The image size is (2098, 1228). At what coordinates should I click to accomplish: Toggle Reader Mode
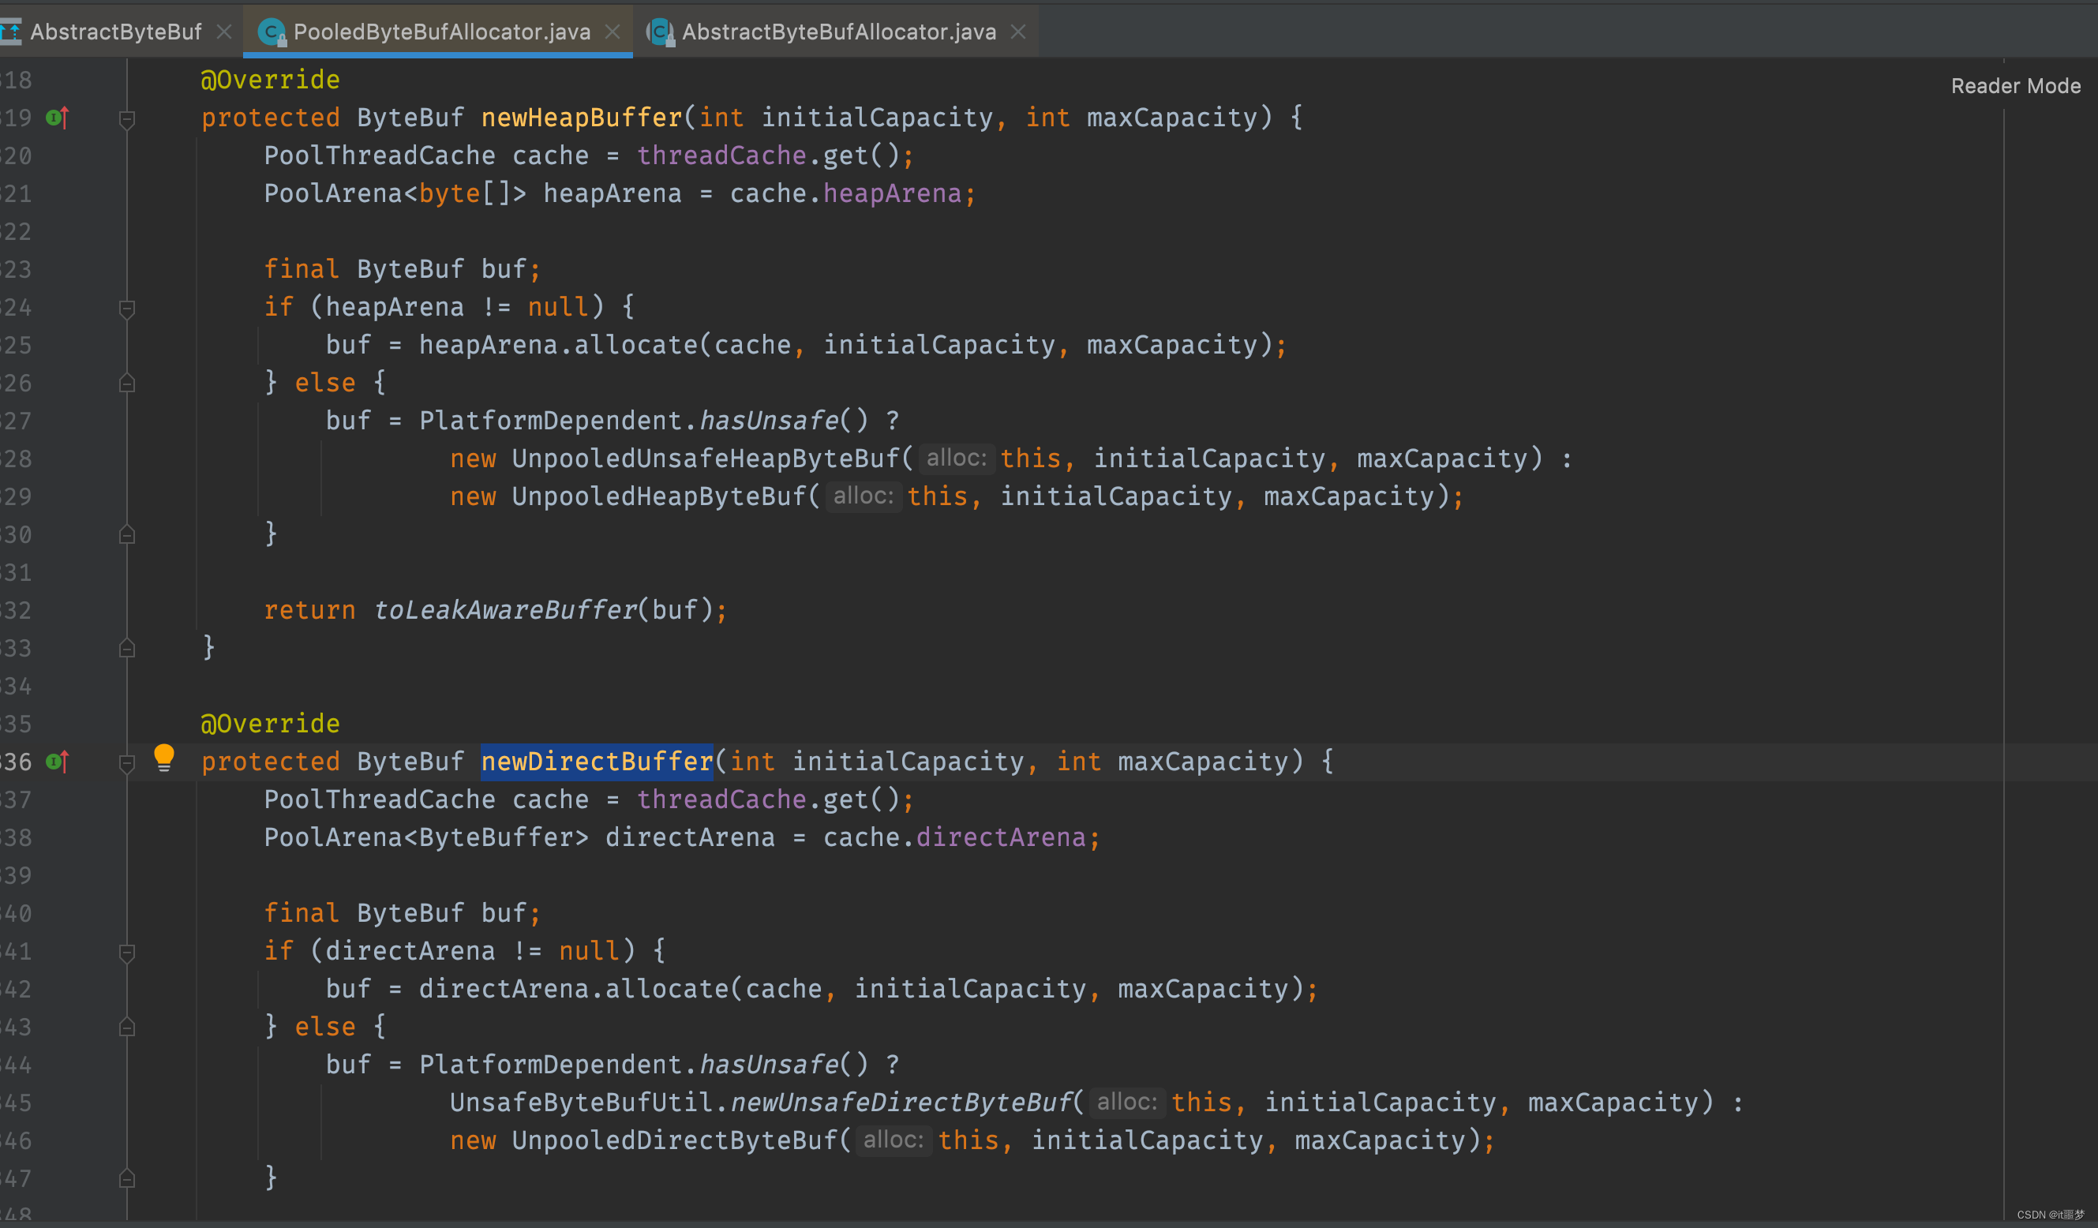[x=2016, y=86]
